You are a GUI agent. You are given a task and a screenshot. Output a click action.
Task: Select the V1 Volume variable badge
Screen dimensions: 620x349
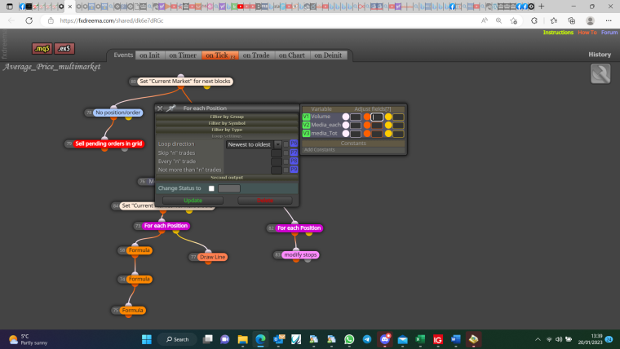(x=306, y=117)
